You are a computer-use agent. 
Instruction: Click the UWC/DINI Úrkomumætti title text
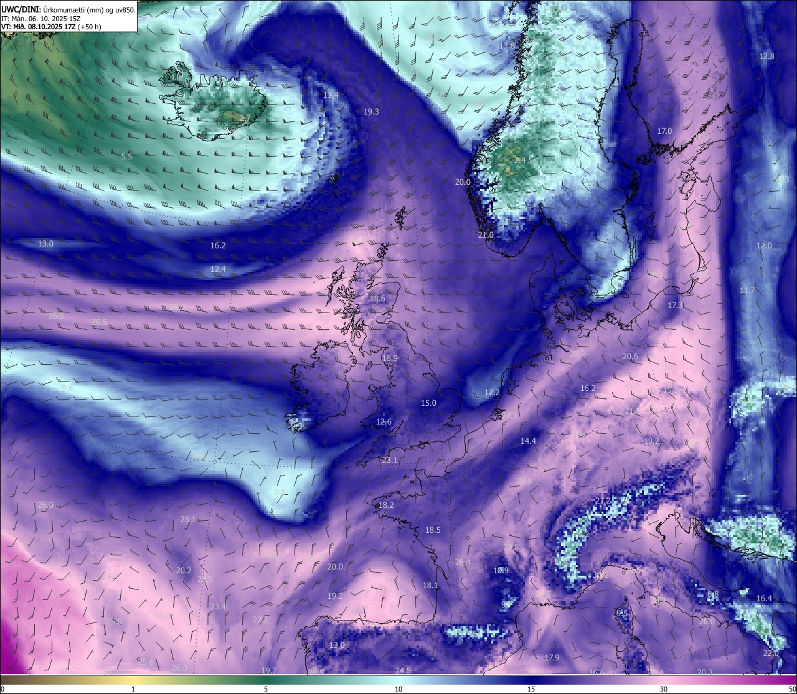(68, 10)
